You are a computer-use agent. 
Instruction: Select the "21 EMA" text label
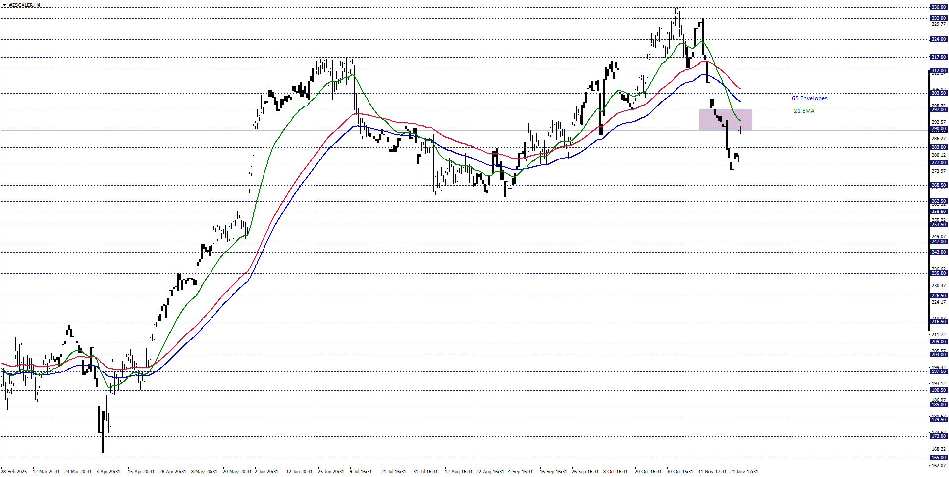pos(804,111)
